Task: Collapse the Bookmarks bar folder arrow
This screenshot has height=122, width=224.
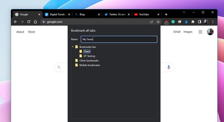Action: 73,47
